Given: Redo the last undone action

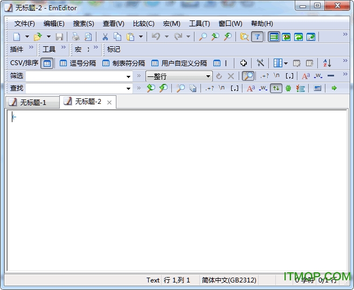Looking at the screenshot, I should [x=178, y=36].
